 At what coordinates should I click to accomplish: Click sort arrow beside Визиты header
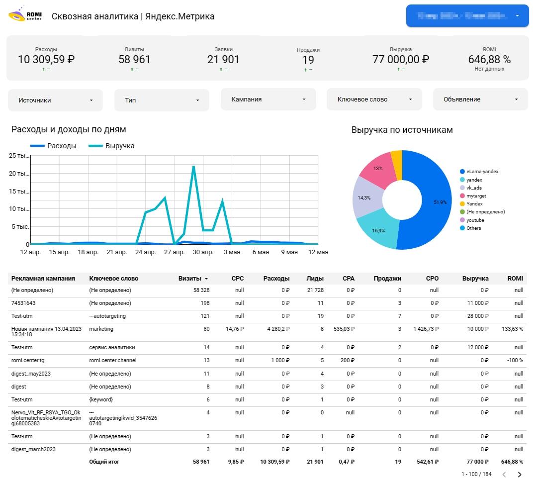[x=206, y=279]
